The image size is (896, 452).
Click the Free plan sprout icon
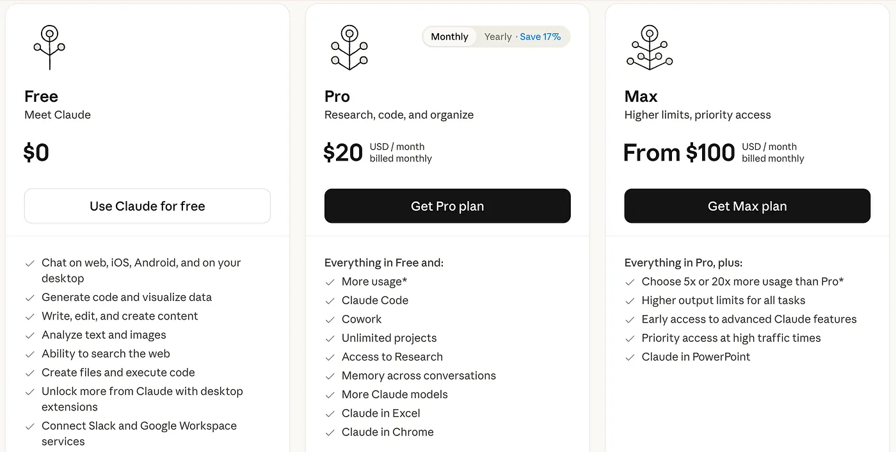[49, 48]
